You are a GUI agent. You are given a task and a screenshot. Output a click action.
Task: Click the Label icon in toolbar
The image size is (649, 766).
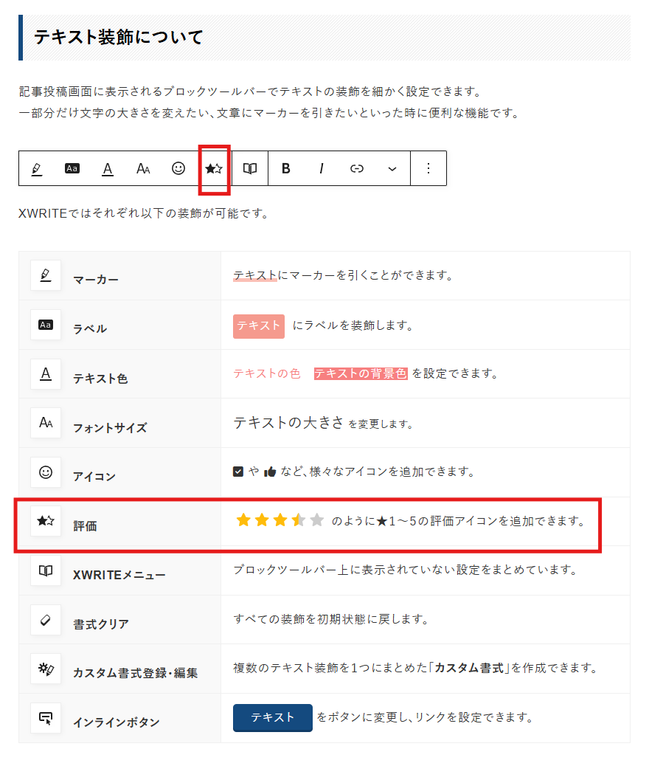(x=72, y=168)
